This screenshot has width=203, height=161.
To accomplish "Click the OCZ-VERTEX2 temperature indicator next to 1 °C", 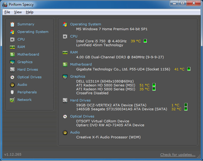I will 186,105.
